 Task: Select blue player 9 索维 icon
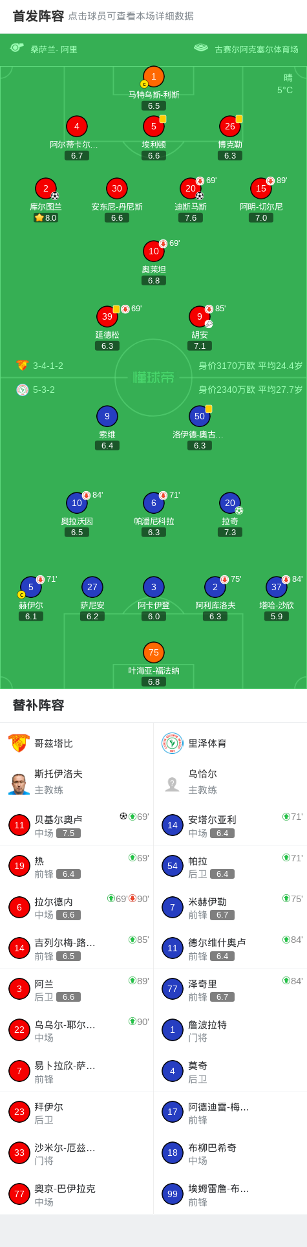pos(107,416)
